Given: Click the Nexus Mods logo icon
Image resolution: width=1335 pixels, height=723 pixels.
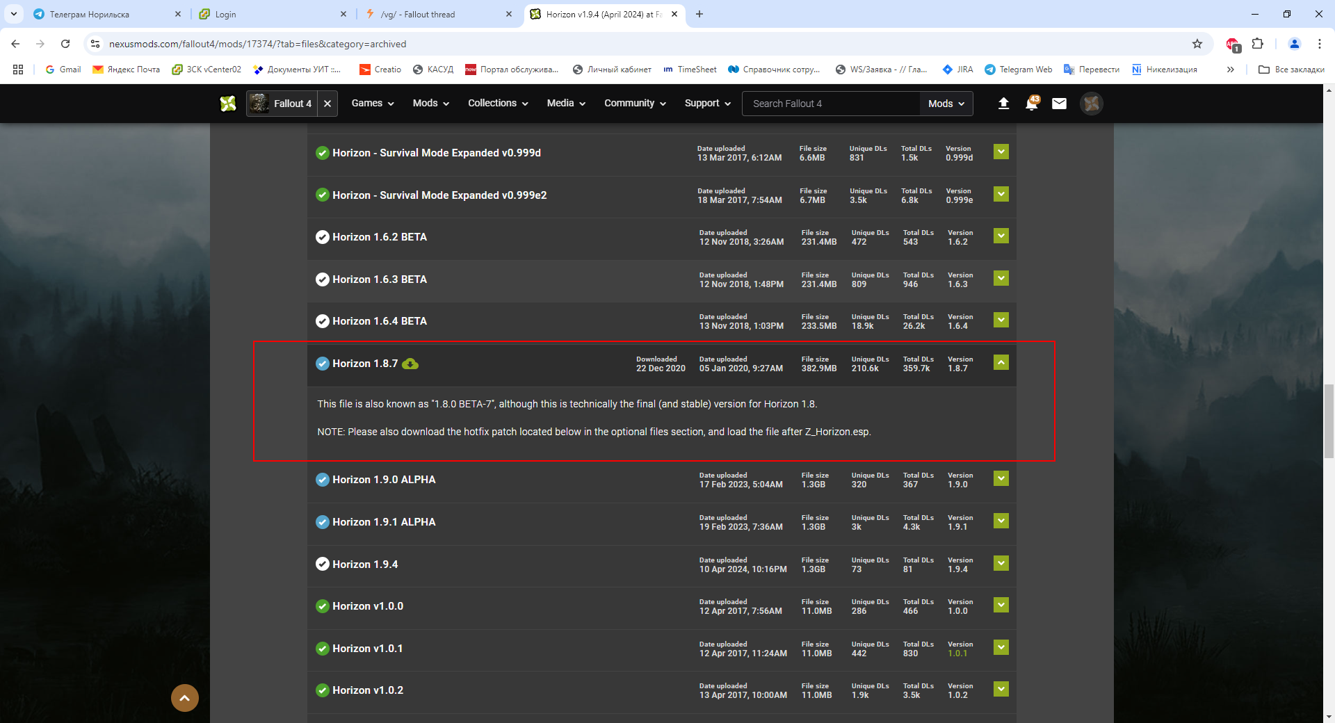Looking at the screenshot, I should click(228, 104).
